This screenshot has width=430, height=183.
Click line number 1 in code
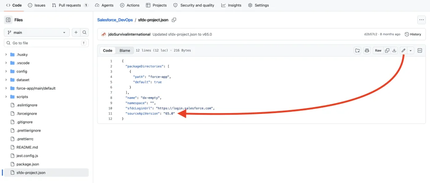point(111,61)
